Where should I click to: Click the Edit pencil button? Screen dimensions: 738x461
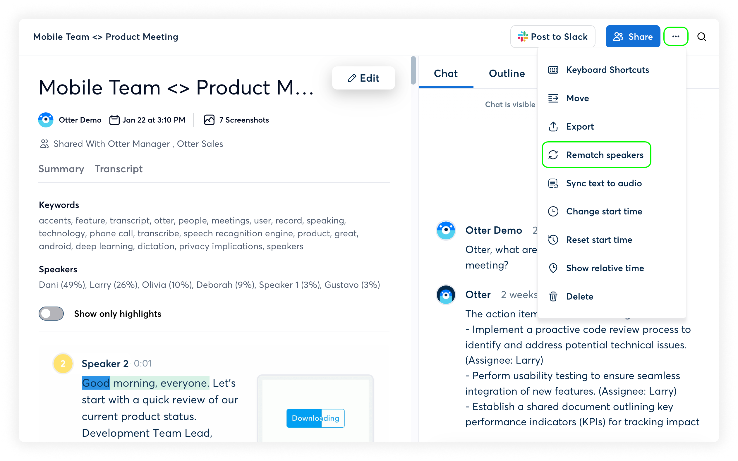pyautogui.click(x=363, y=78)
